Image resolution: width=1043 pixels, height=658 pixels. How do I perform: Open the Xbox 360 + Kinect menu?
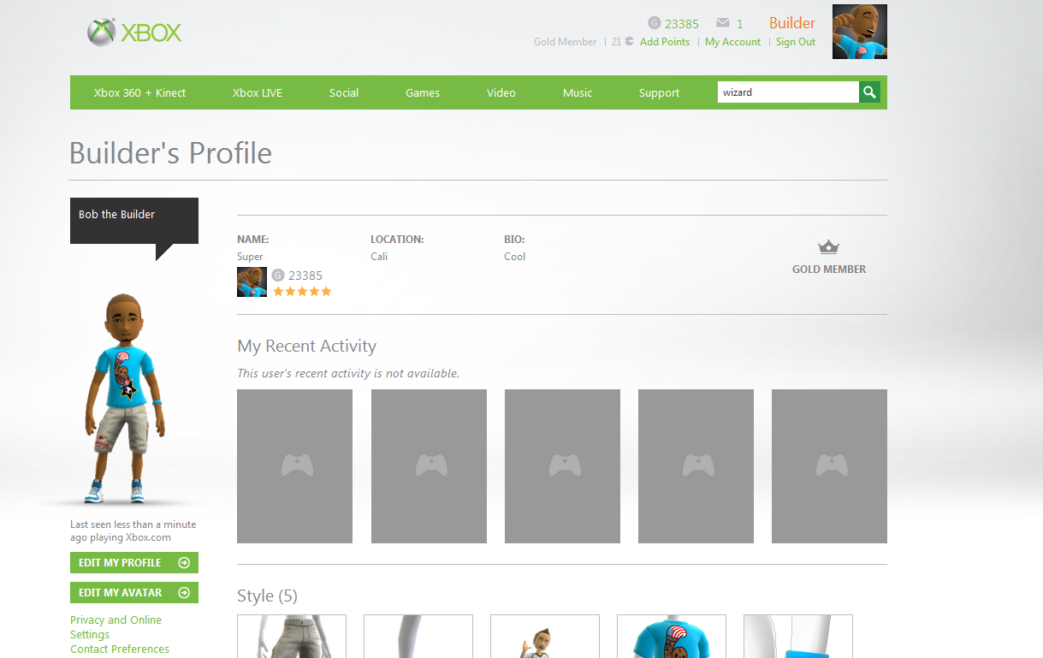pos(139,92)
